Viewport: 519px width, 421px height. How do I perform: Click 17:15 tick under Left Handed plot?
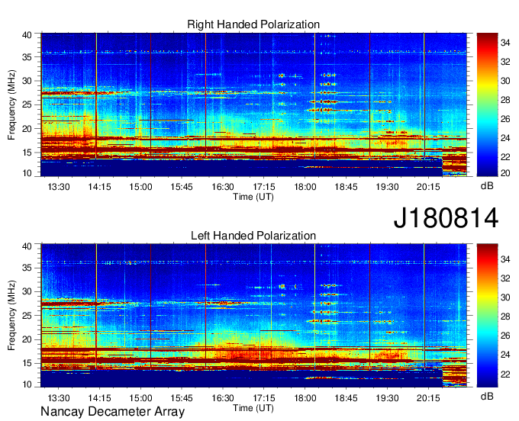point(264,398)
